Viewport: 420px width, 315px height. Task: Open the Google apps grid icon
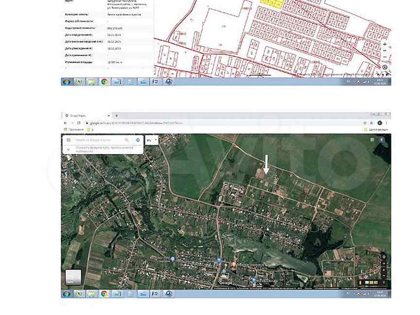(372, 140)
